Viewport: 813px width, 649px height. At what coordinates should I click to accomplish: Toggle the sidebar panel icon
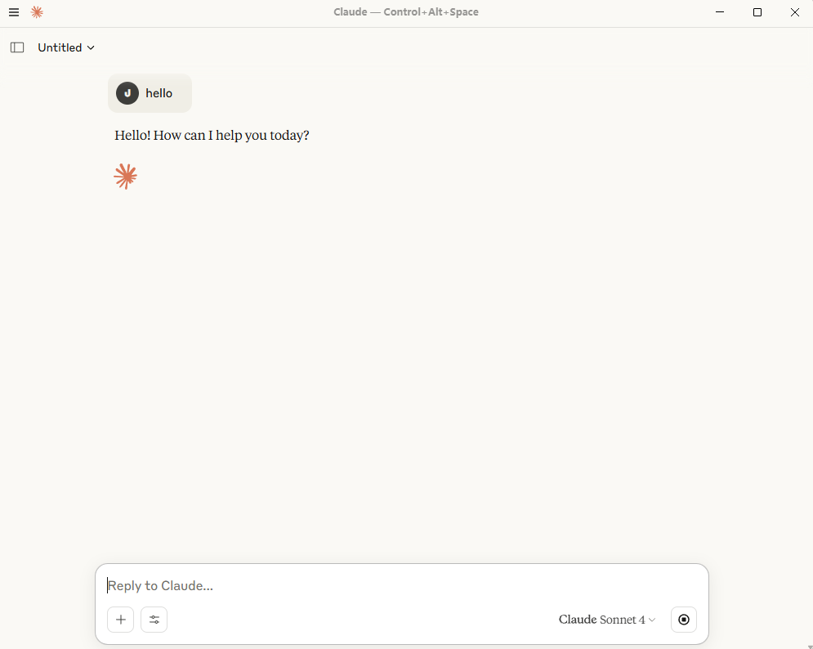tap(17, 47)
